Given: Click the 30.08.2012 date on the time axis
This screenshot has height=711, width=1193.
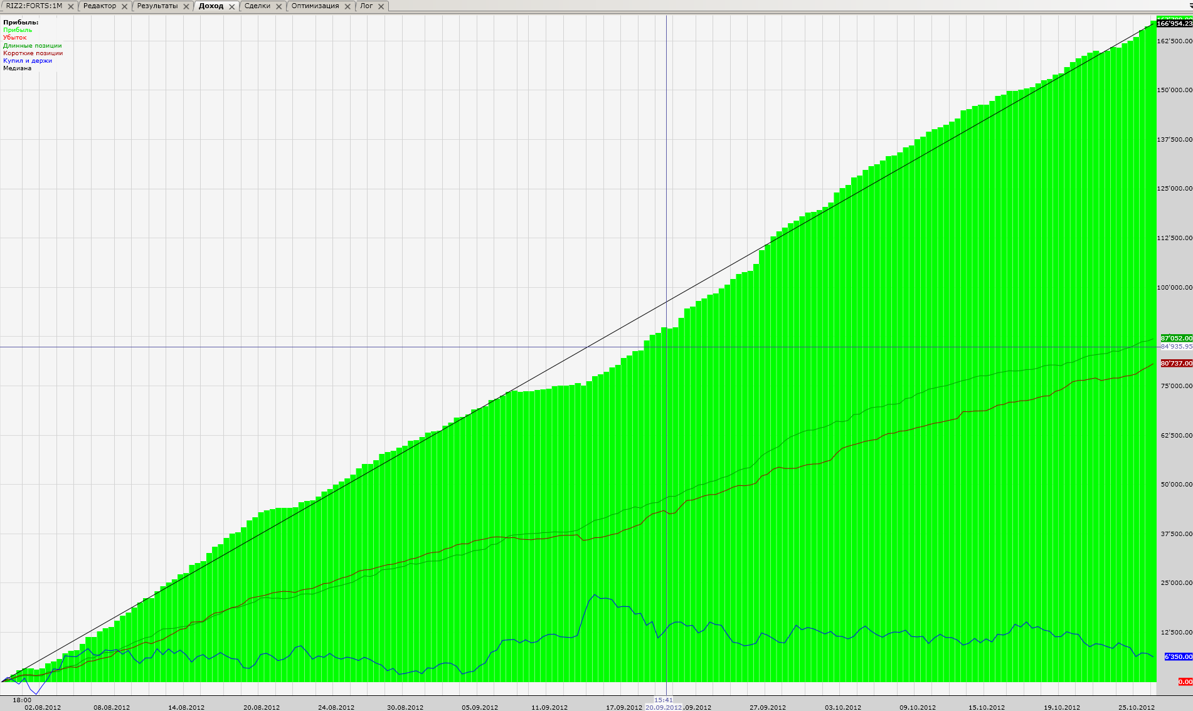Looking at the screenshot, I should tap(405, 707).
